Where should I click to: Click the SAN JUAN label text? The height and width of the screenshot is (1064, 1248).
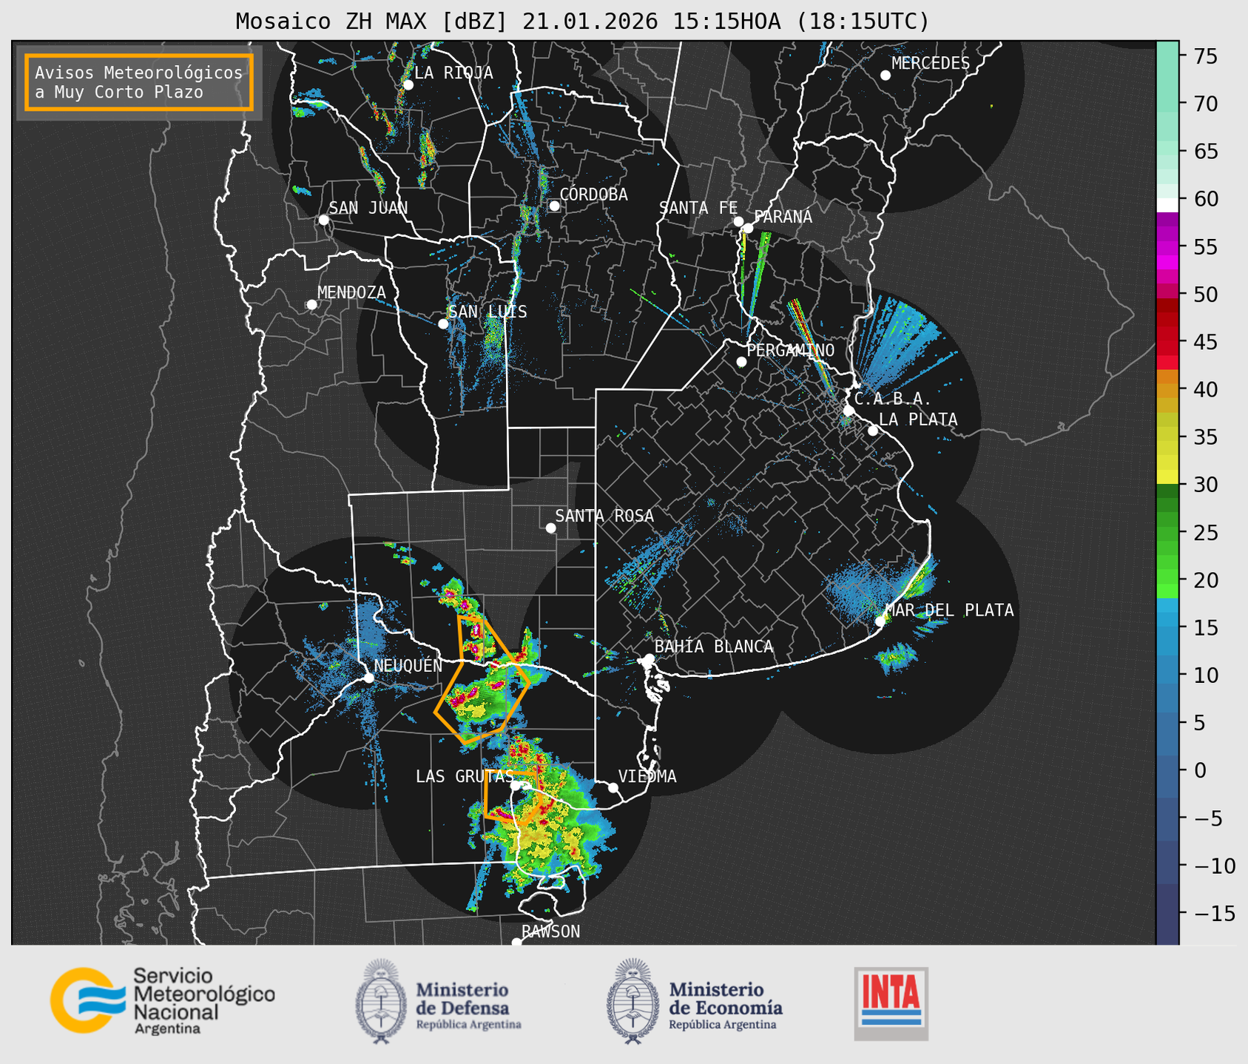[368, 208]
